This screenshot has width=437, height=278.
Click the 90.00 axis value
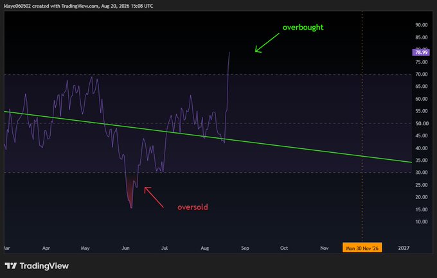(x=422, y=25)
